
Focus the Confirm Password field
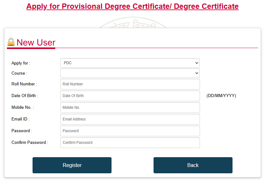coord(130,143)
